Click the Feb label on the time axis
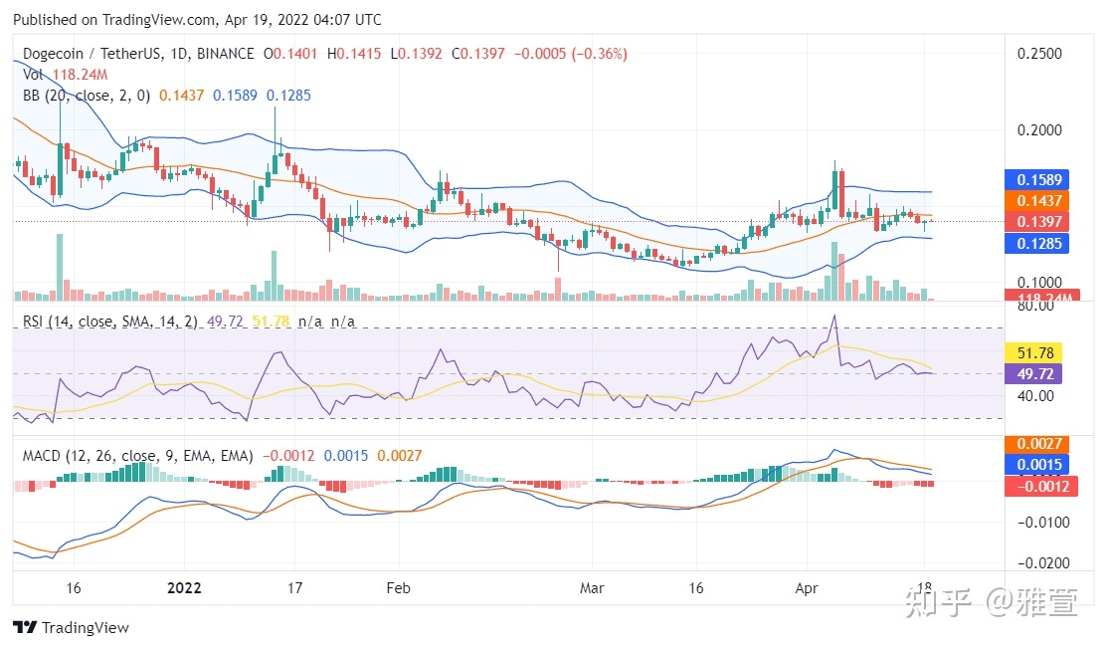Viewport: 1107px width, 649px height. (x=398, y=588)
